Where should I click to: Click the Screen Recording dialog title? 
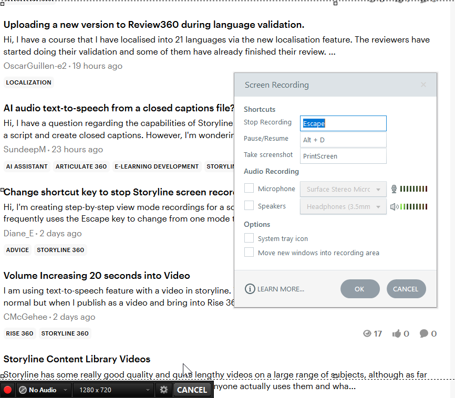277,85
